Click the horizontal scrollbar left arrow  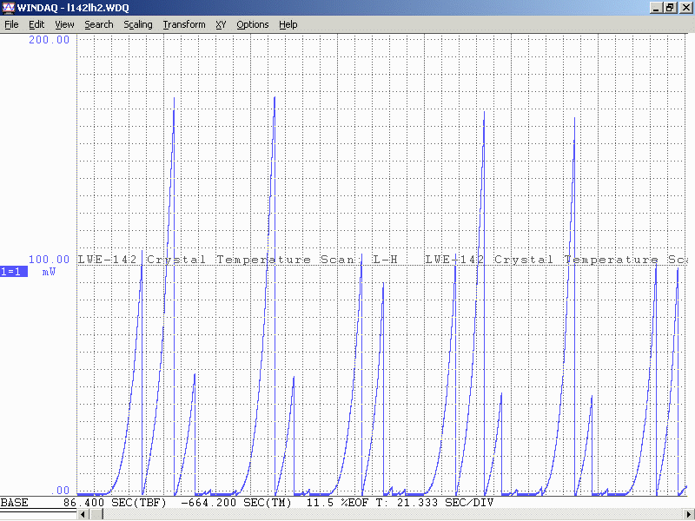click(83, 515)
